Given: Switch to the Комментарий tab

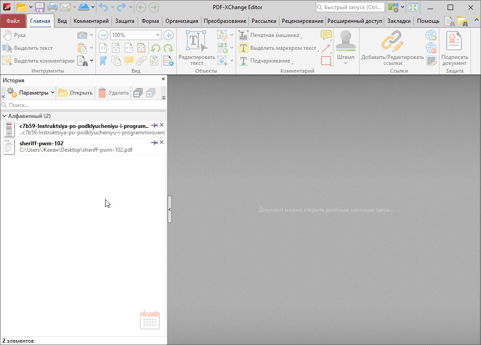Looking at the screenshot, I should pos(91,21).
